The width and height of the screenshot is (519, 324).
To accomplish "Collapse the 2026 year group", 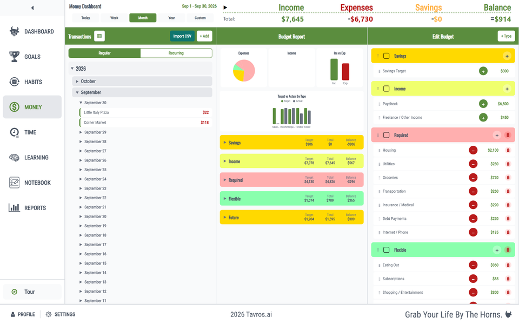I will pyautogui.click(x=72, y=69).
